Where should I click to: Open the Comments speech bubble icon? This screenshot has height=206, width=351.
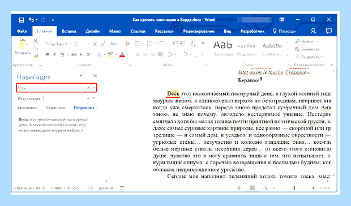(328, 31)
